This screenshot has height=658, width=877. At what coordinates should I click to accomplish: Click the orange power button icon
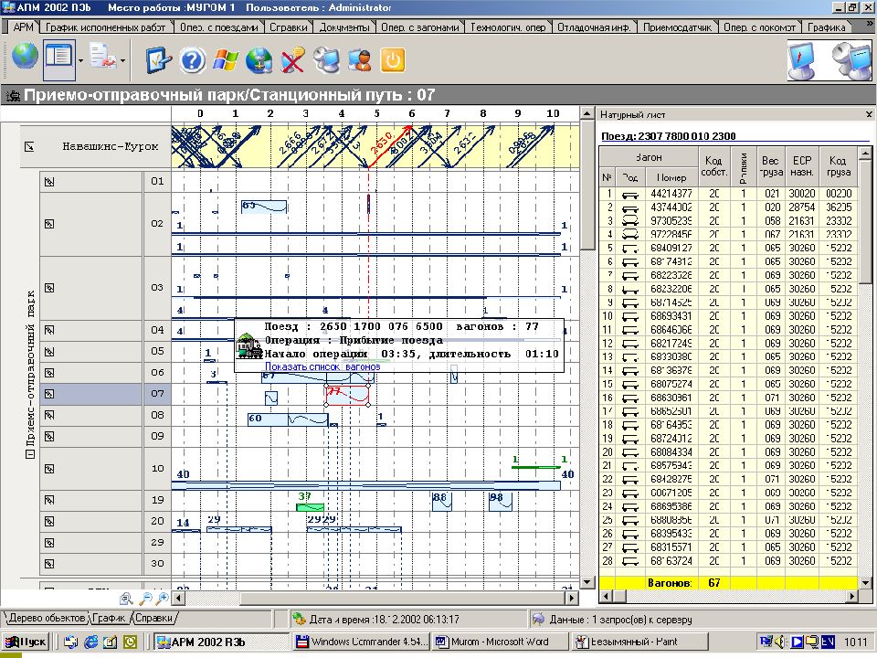(x=393, y=60)
